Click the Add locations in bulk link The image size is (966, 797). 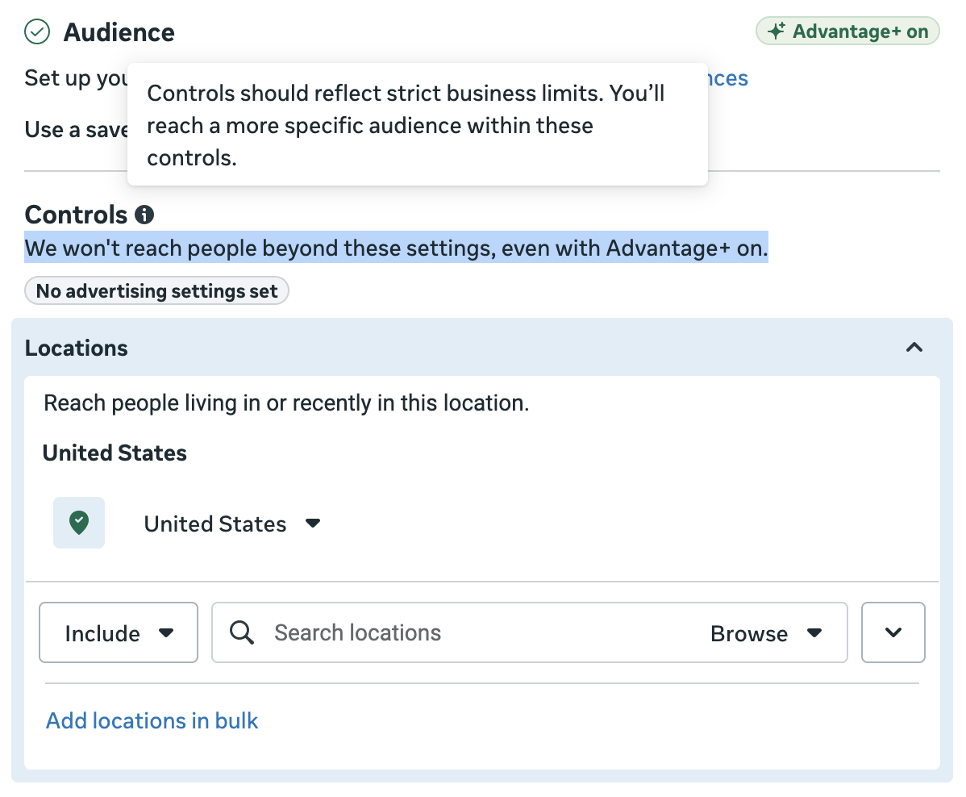click(x=152, y=720)
